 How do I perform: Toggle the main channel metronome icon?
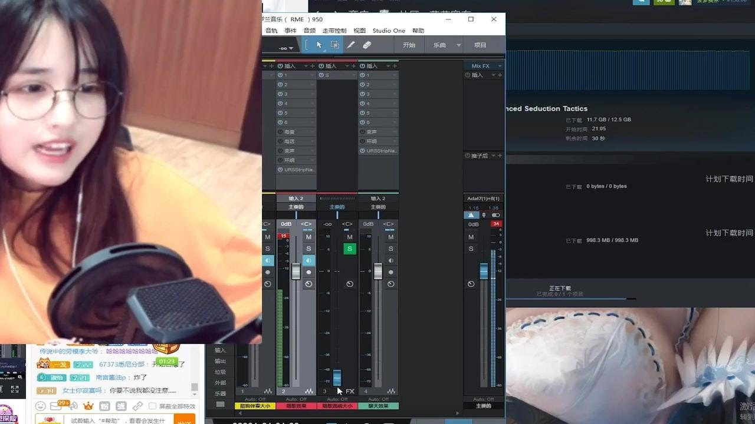[x=471, y=215]
